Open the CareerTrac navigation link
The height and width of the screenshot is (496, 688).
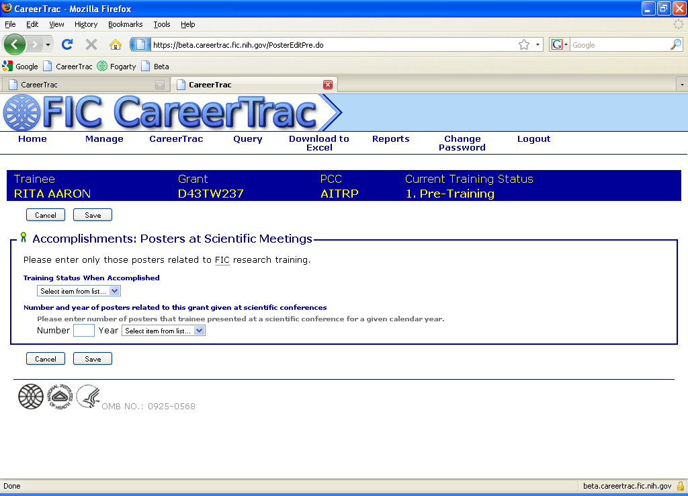[x=176, y=138]
